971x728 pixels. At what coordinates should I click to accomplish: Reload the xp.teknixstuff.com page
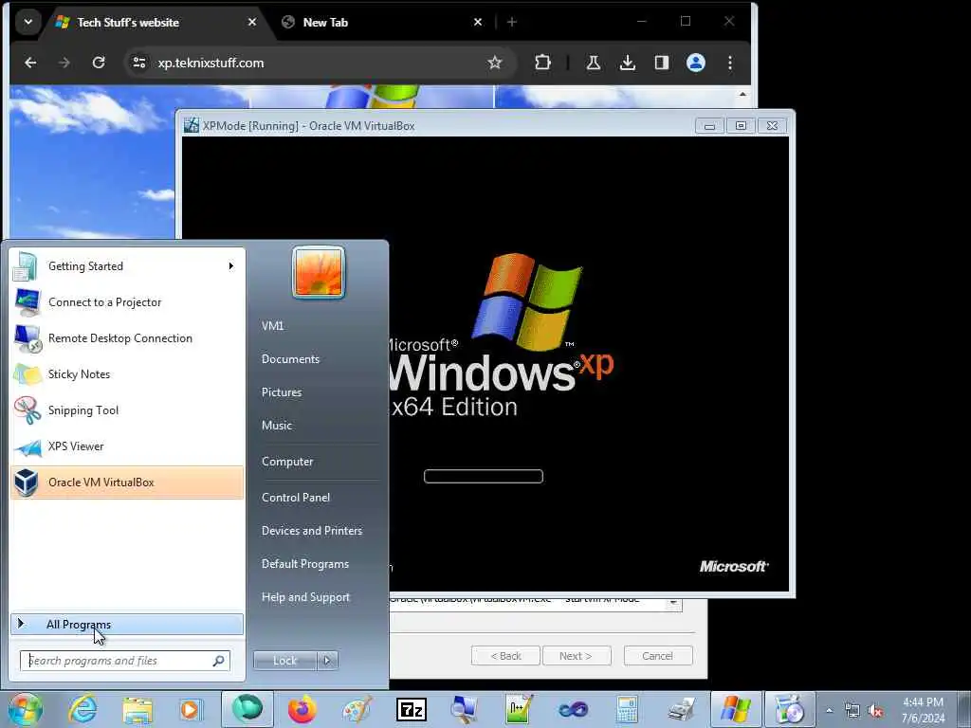(x=99, y=63)
